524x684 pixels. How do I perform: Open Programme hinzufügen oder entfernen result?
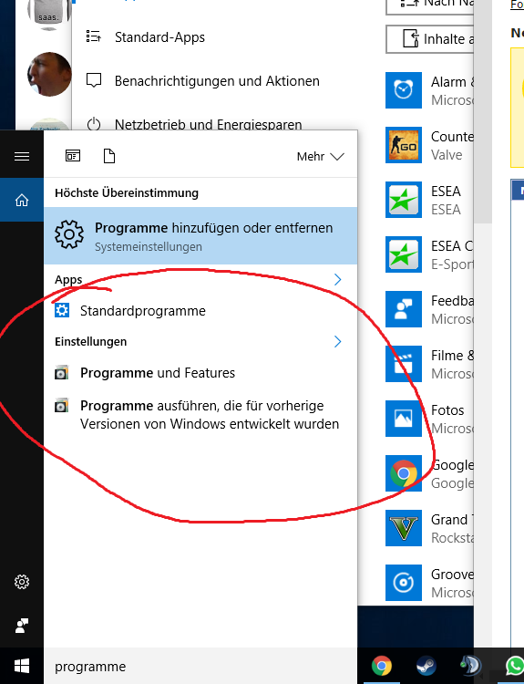(x=200, y=235)
